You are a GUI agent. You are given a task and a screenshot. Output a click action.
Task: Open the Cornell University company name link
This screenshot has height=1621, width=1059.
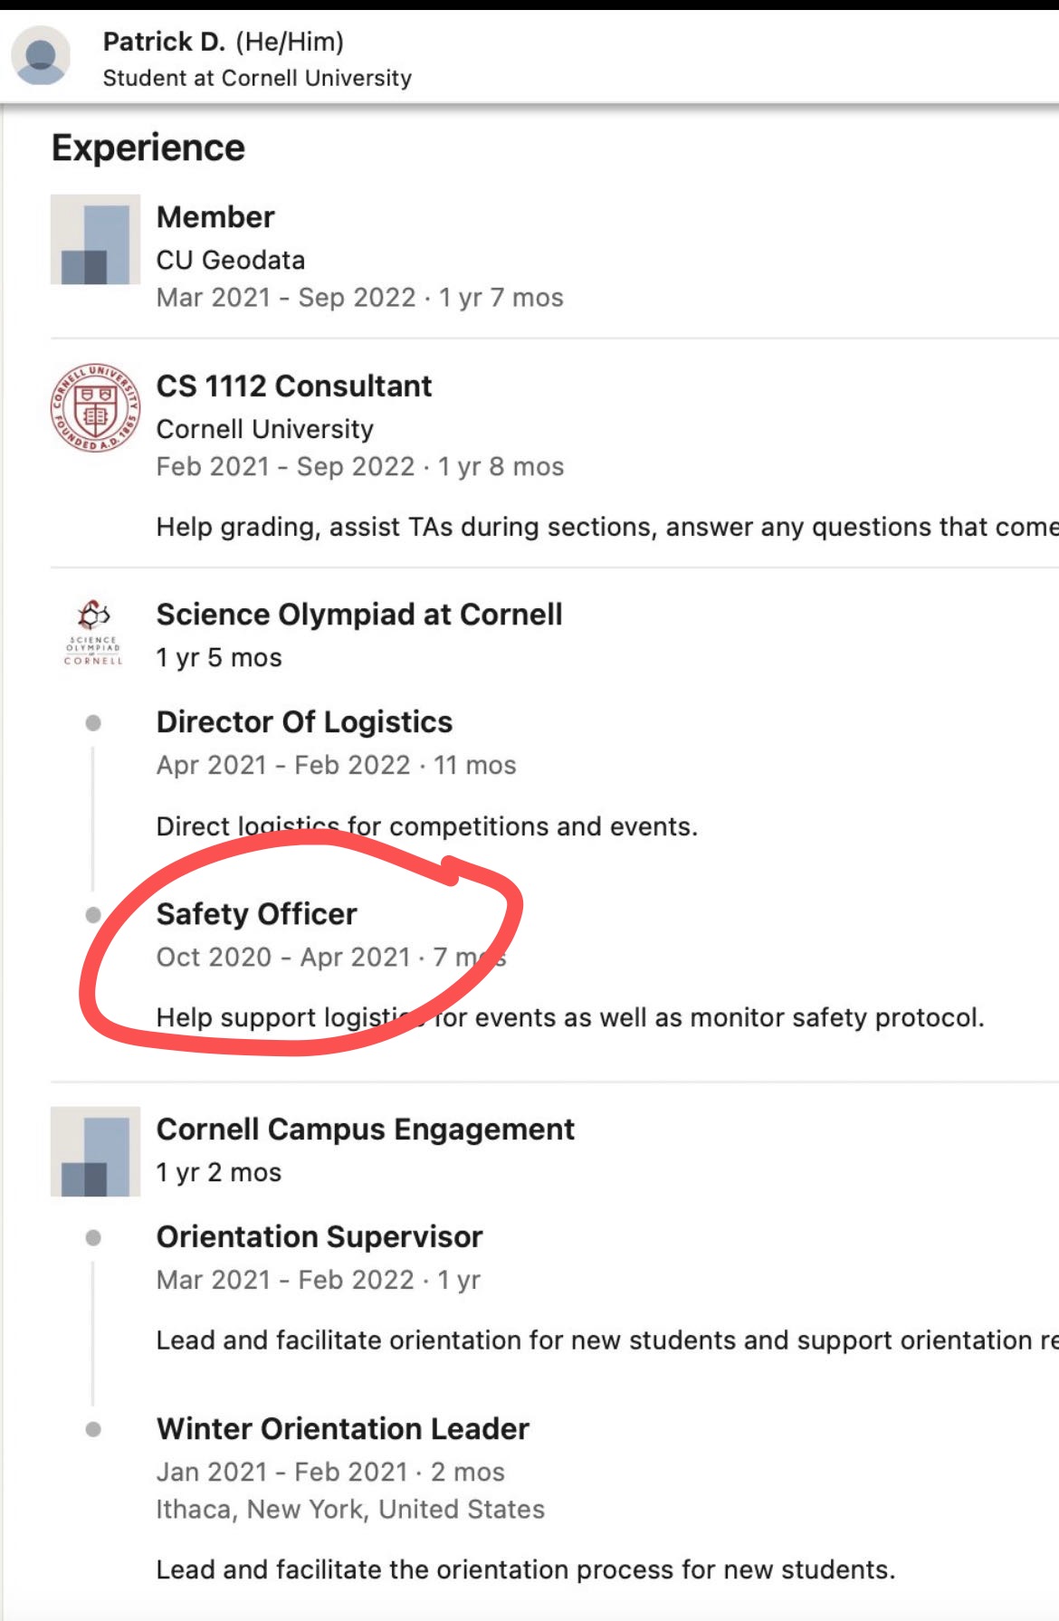[264, 429]
